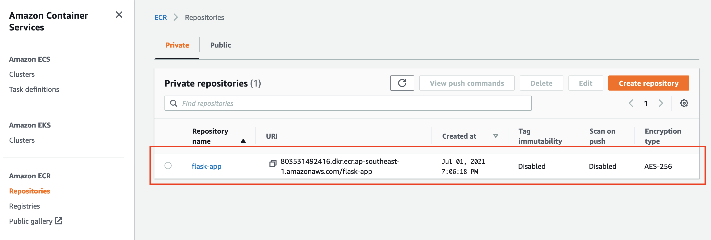This screenshot has width=711, height=240.
Task: Click the refresh repositories icon button
Action: tap(402, 83)
